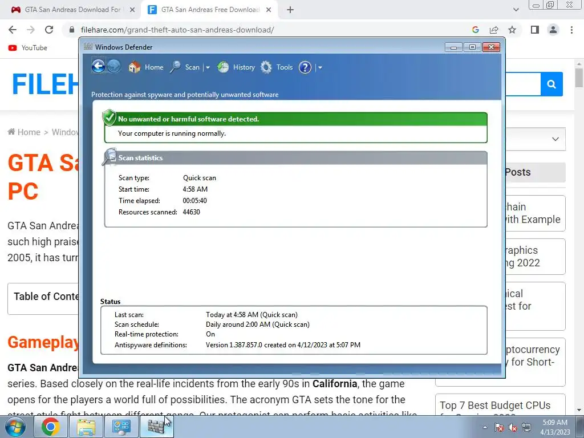The height and width of the screenshot is (438, 584).
Task: Click the 'Quick scan' scan type value
Action: point(199,178)
